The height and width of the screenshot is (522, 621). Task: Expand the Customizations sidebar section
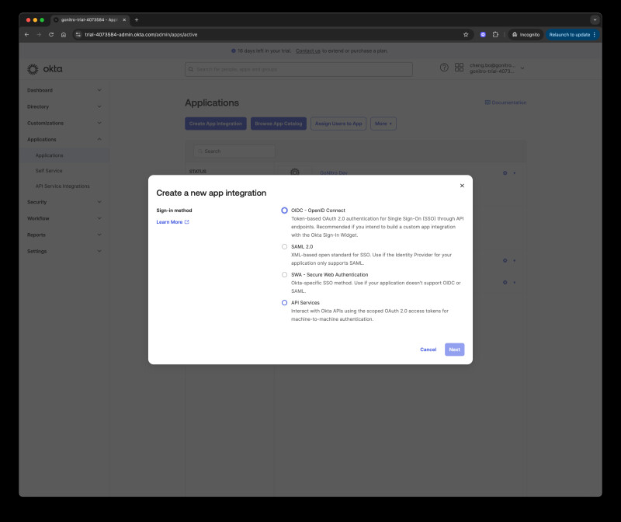coord(64,124)
